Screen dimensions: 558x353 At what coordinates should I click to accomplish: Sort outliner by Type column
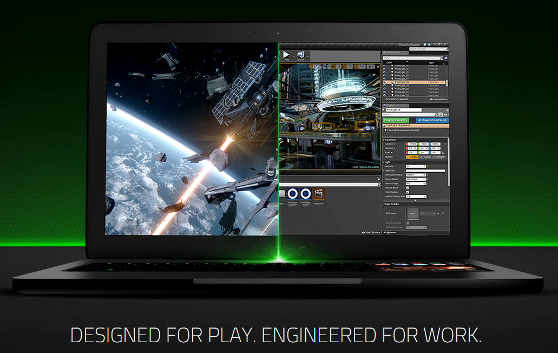pos(431,63)
